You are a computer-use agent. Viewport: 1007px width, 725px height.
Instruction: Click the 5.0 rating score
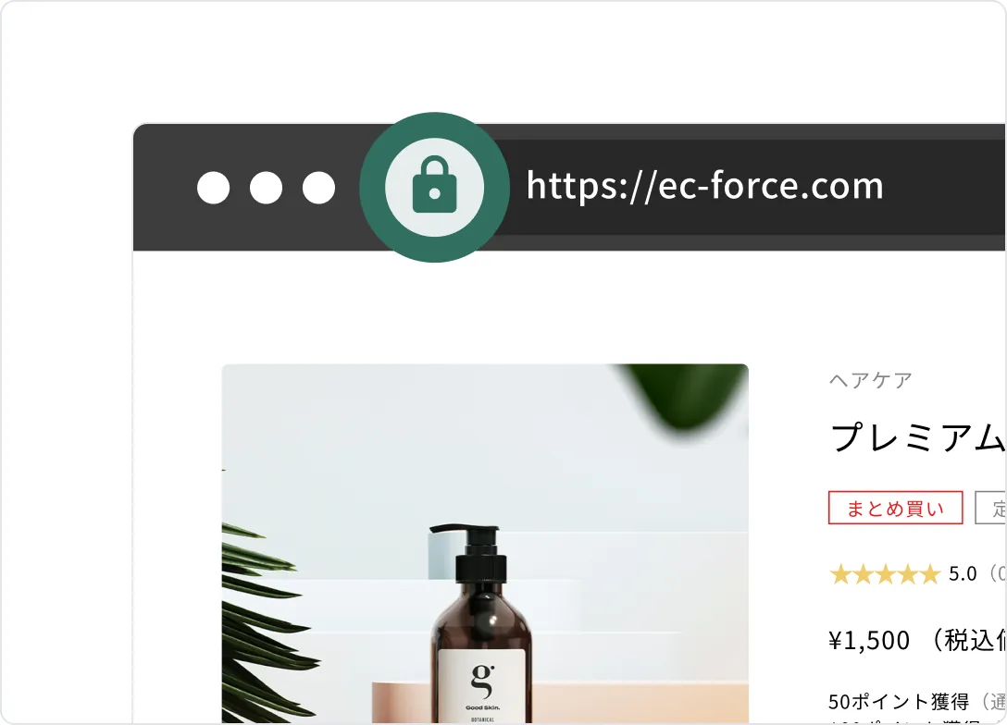point(962,573)
